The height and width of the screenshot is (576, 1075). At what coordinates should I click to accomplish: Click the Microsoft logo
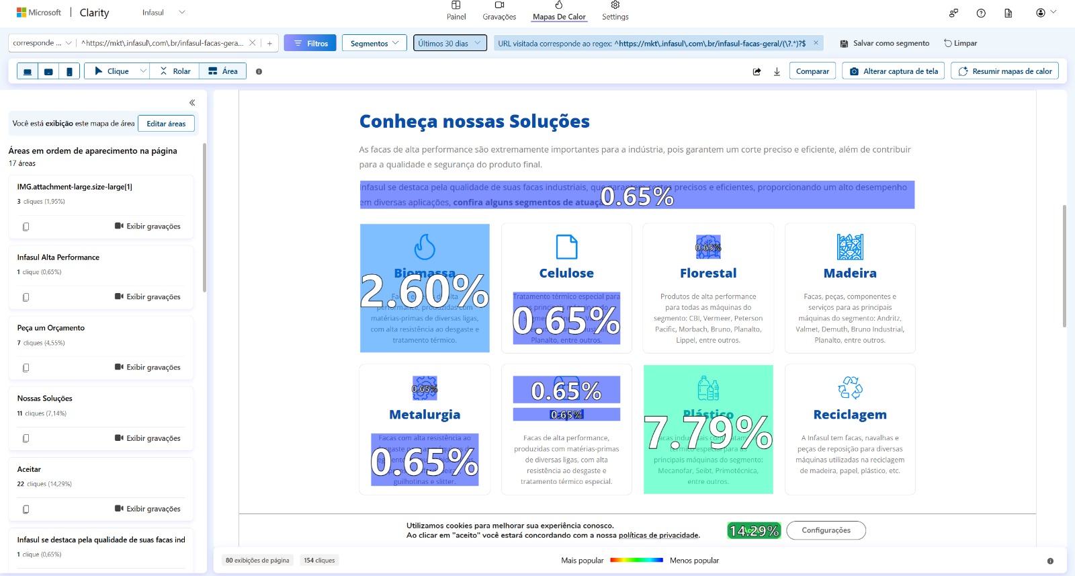[x=39, y=13]
